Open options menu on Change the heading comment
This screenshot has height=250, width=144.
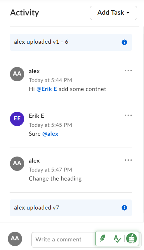click(x=128, y=160)
